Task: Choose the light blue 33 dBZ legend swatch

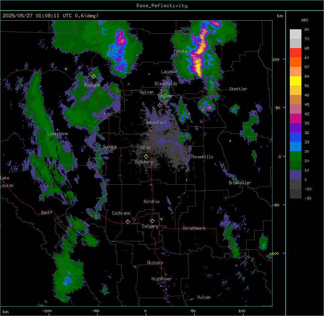Action: (x=295, y=146)
